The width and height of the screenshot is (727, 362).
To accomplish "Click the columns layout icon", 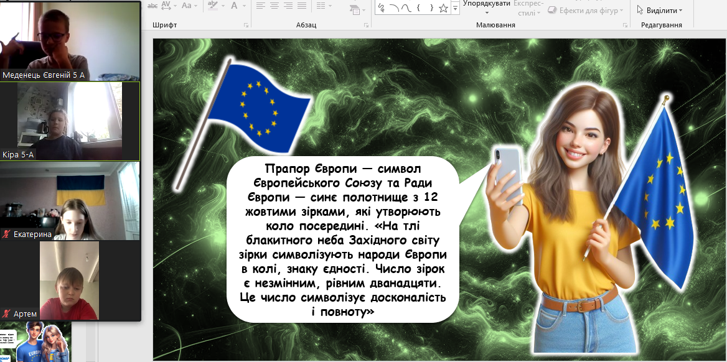I will (319, 6).
